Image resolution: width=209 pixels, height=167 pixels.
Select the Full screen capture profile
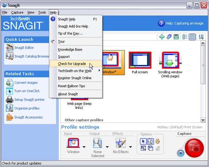point(140,63)
